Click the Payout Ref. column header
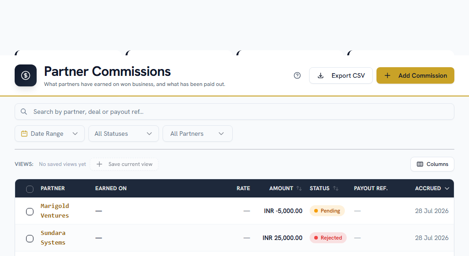469x256 pixels. coord(371,188)
